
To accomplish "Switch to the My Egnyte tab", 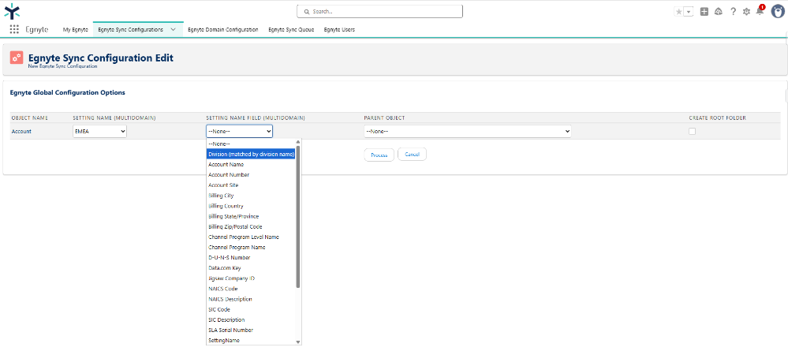I will (76, 30).
